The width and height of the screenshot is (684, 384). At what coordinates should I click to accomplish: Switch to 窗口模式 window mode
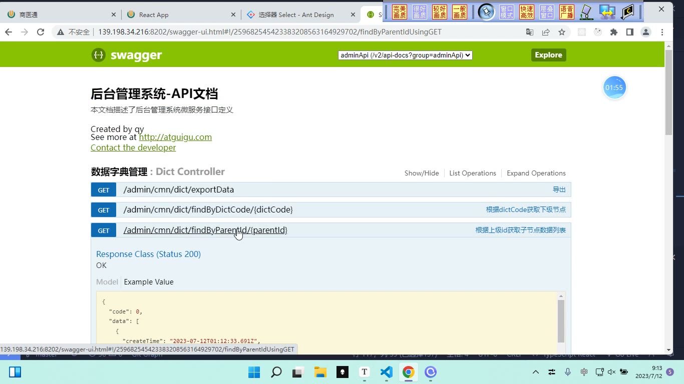pyautogui.click(x=507, y=12)
